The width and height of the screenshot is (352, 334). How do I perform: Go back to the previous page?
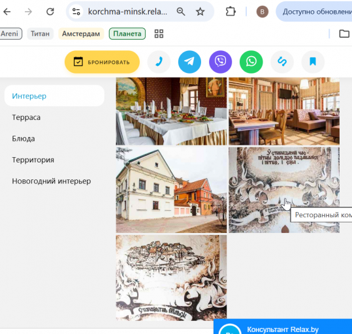7,12
